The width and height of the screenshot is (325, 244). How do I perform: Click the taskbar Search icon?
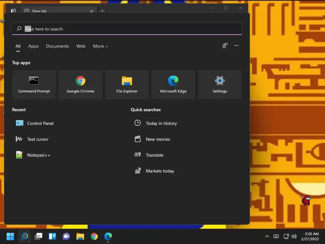[24, 236]
